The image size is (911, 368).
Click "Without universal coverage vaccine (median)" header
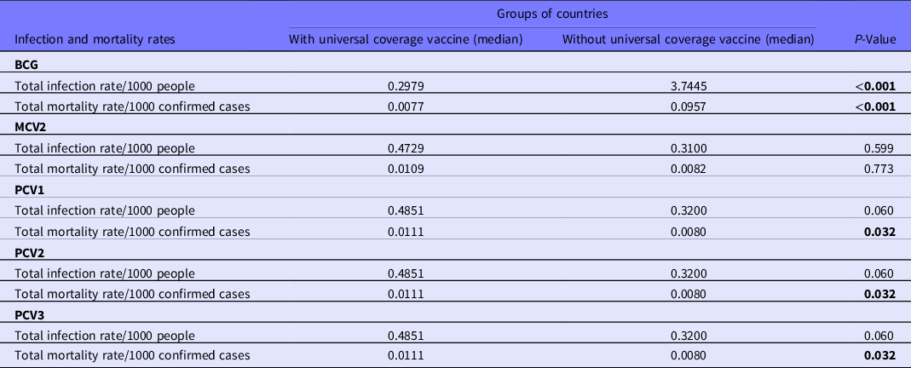click(689, 39)
